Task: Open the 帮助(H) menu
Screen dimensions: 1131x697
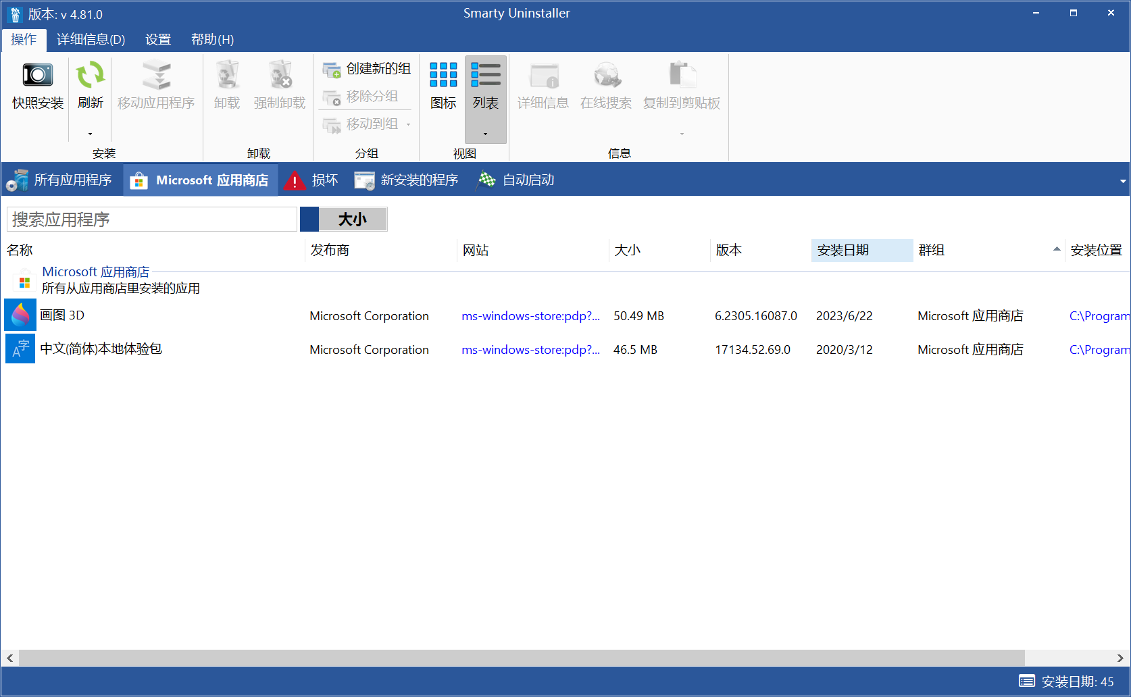Action: click(212, 39)
